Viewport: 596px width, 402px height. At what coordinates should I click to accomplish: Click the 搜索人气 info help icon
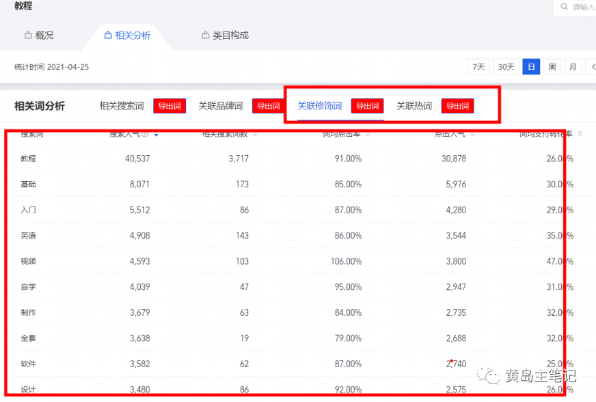(145, 135)
